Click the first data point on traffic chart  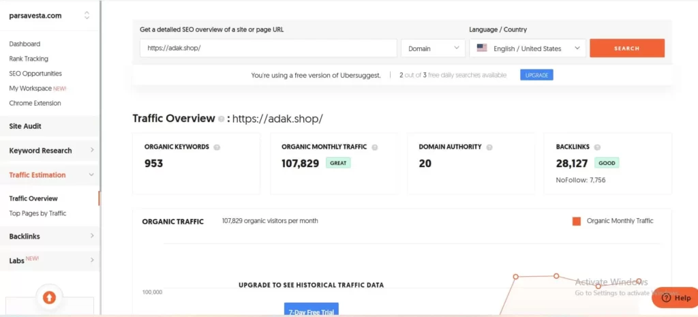tap(516, 277)
